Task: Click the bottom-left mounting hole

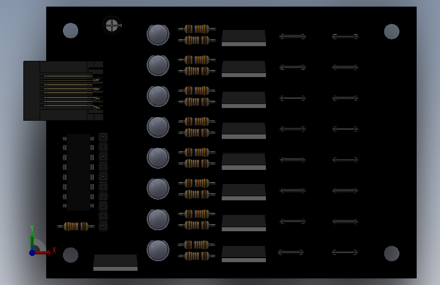Action: click(x=71, y=255)
